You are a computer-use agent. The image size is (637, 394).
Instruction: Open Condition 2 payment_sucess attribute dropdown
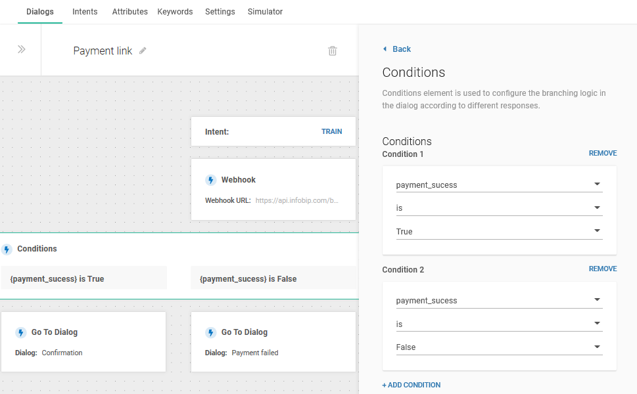click(x=597, y=300)
